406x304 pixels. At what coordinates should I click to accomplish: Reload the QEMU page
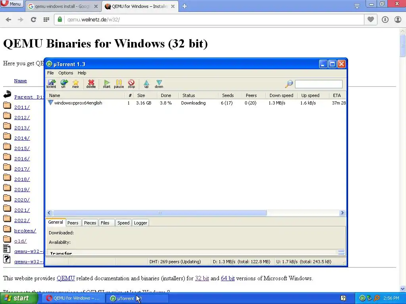coord(33,20)
